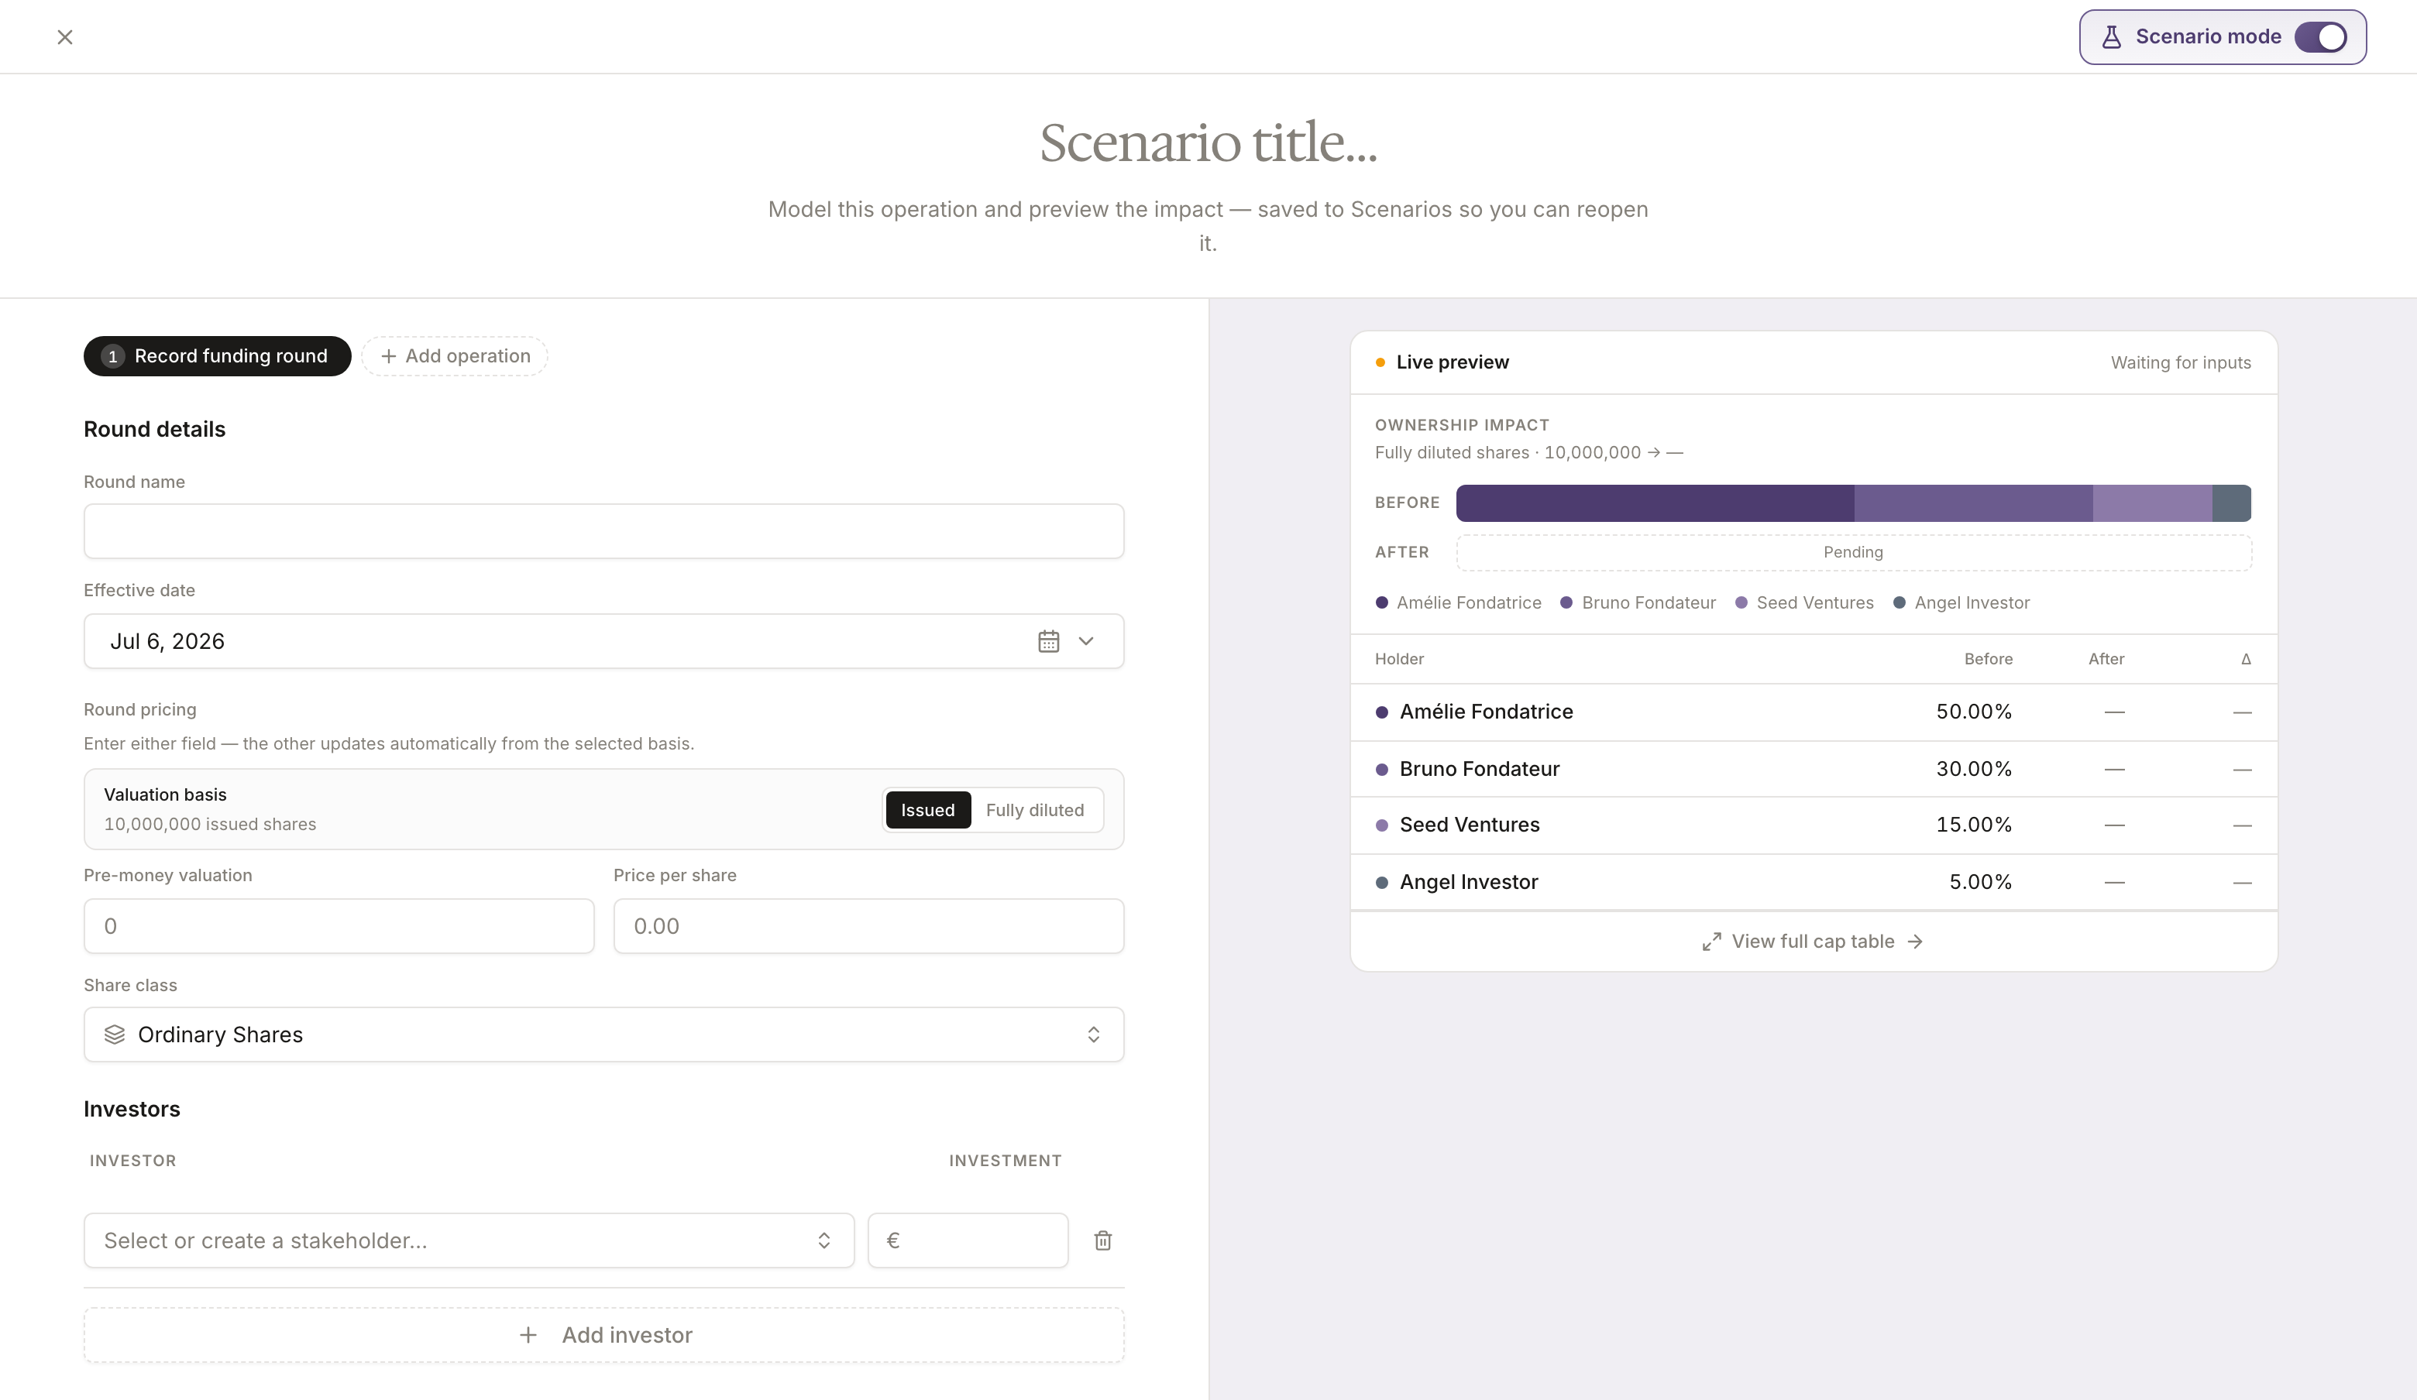Select Bruno Fondateur legend entry
The image size is (2417, 1400).
click(1638, 603)
